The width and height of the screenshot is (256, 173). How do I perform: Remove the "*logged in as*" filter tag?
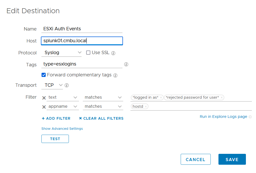point(161,98)
